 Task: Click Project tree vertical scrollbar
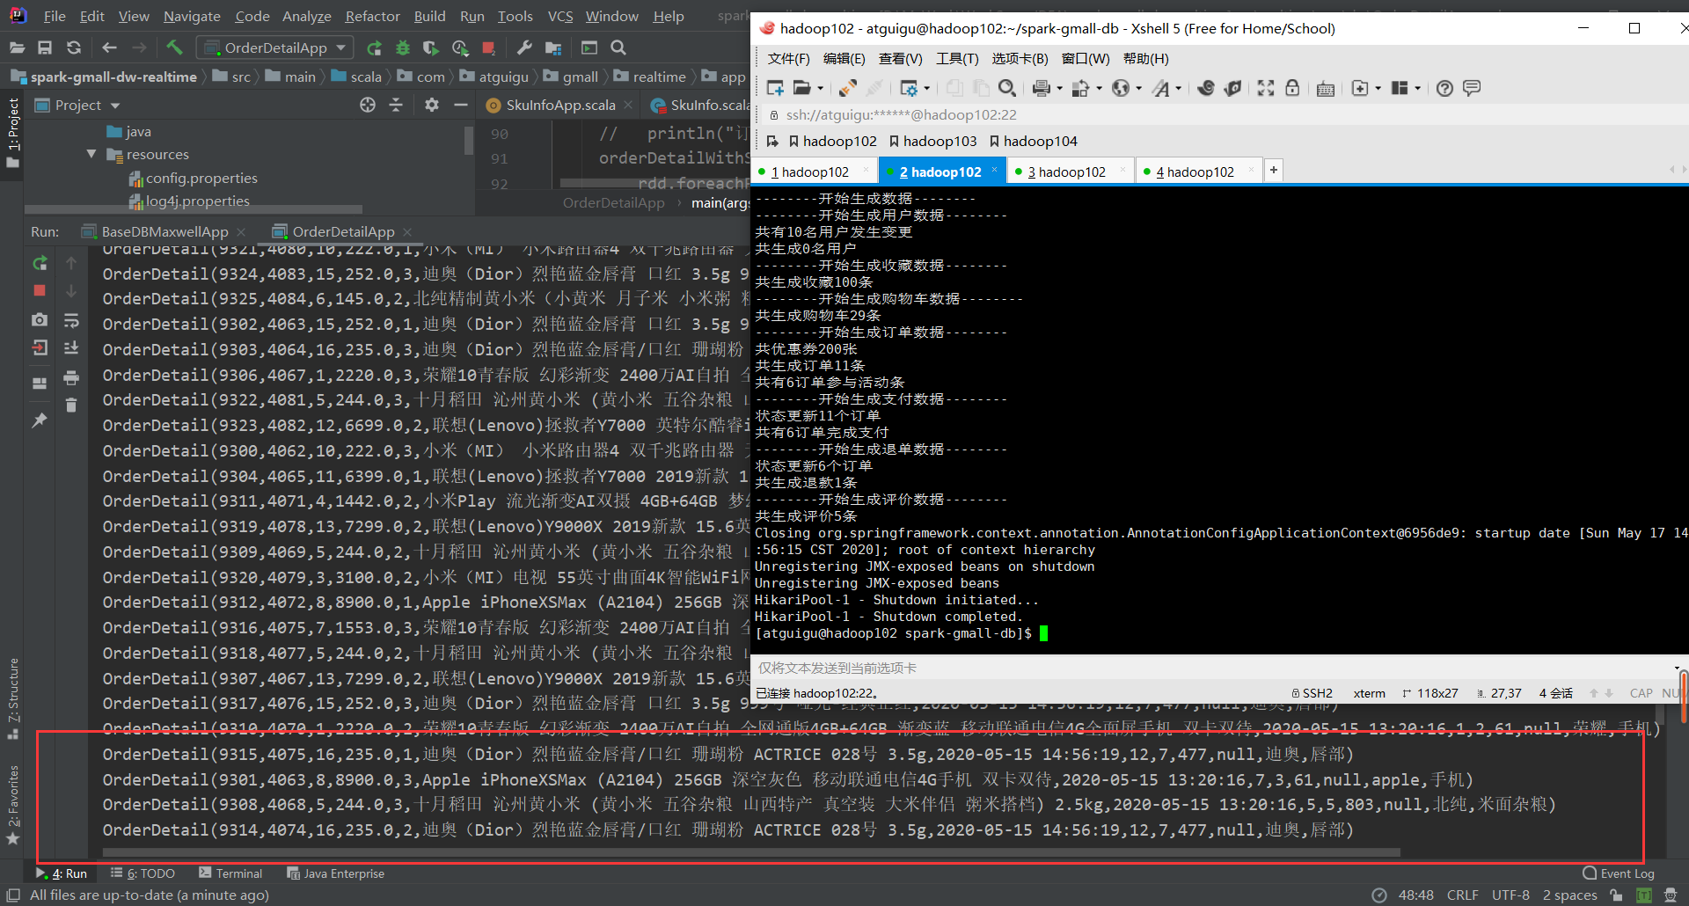[x=469, y=141]
